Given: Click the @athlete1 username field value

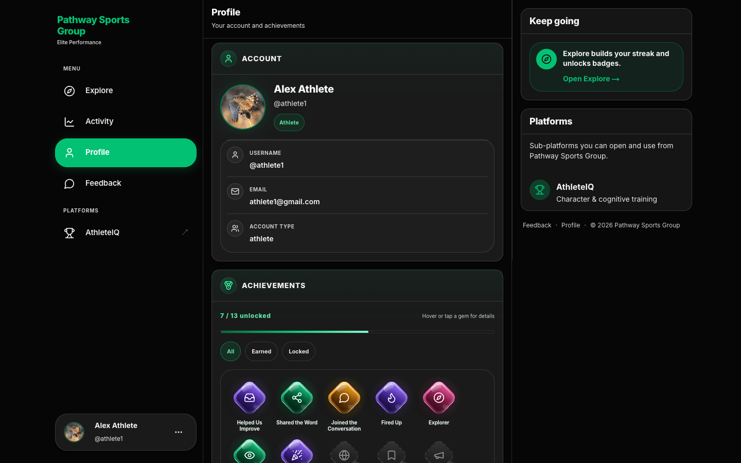Looking at the screenshot, I should click(267, 165).
